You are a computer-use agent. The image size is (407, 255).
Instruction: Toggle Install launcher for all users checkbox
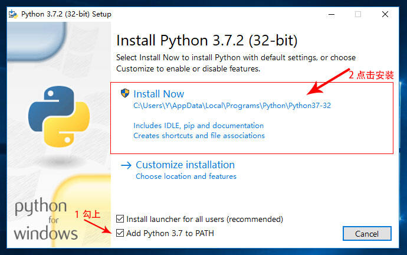click(x=121, y=219)
